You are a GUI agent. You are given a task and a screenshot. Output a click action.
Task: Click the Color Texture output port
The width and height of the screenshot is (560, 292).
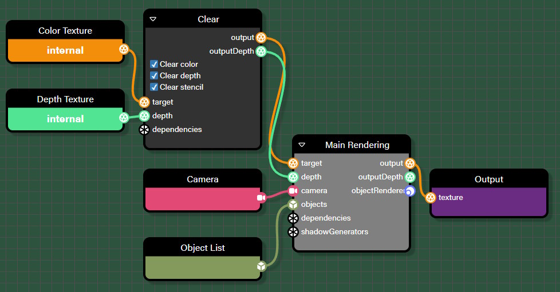[124, 50]
